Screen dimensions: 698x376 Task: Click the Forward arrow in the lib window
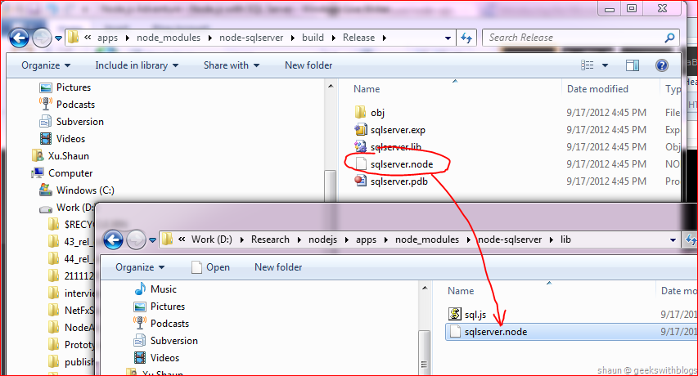(x=136, y=240)
